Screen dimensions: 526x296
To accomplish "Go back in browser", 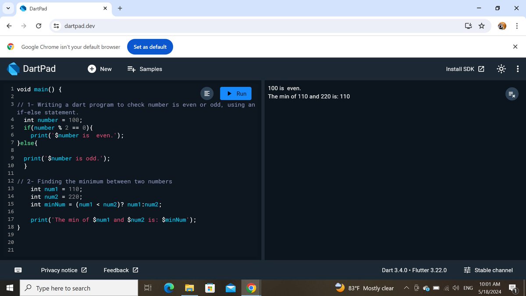I will coord(9,26).
